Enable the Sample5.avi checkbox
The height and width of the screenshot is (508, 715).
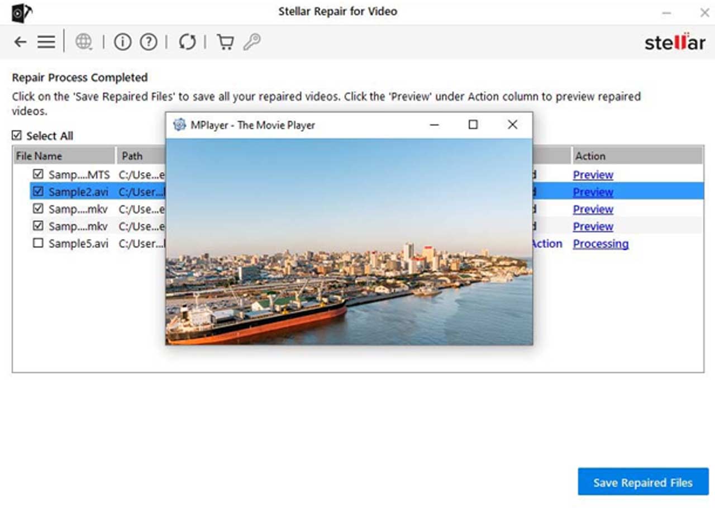click(38, 244)
